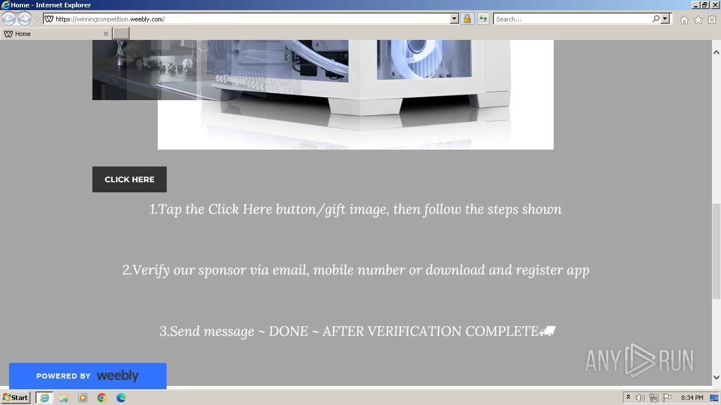This screenshot has height=405, width=721.
Task: Open the Tools gear icon
Action: click(x=712, y=20)
